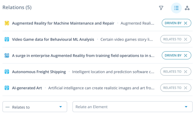Remove DRIVEN BY relation on enterprise Augmented Reality
Image resolution: width=196 pixels, height=115 pixels.
tap(186, 55)
